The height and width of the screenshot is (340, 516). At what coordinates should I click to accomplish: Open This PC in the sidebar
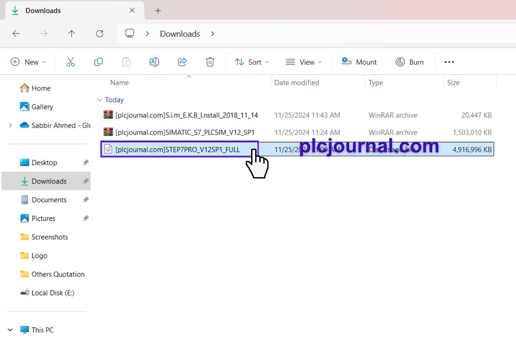click(37, 330)
